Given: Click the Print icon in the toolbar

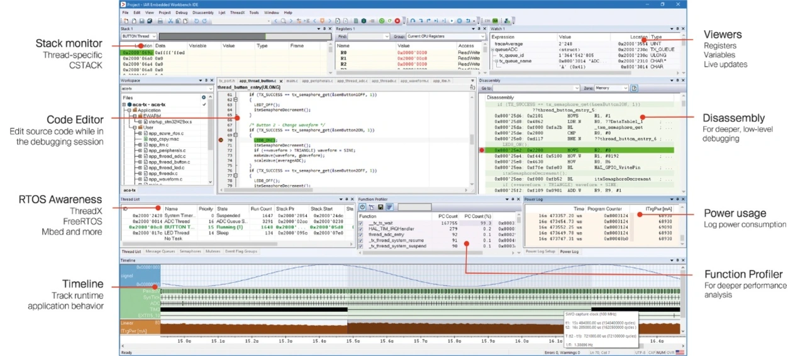Looking at the screenshot, I should pyautogui.click(x=160, y=21).
